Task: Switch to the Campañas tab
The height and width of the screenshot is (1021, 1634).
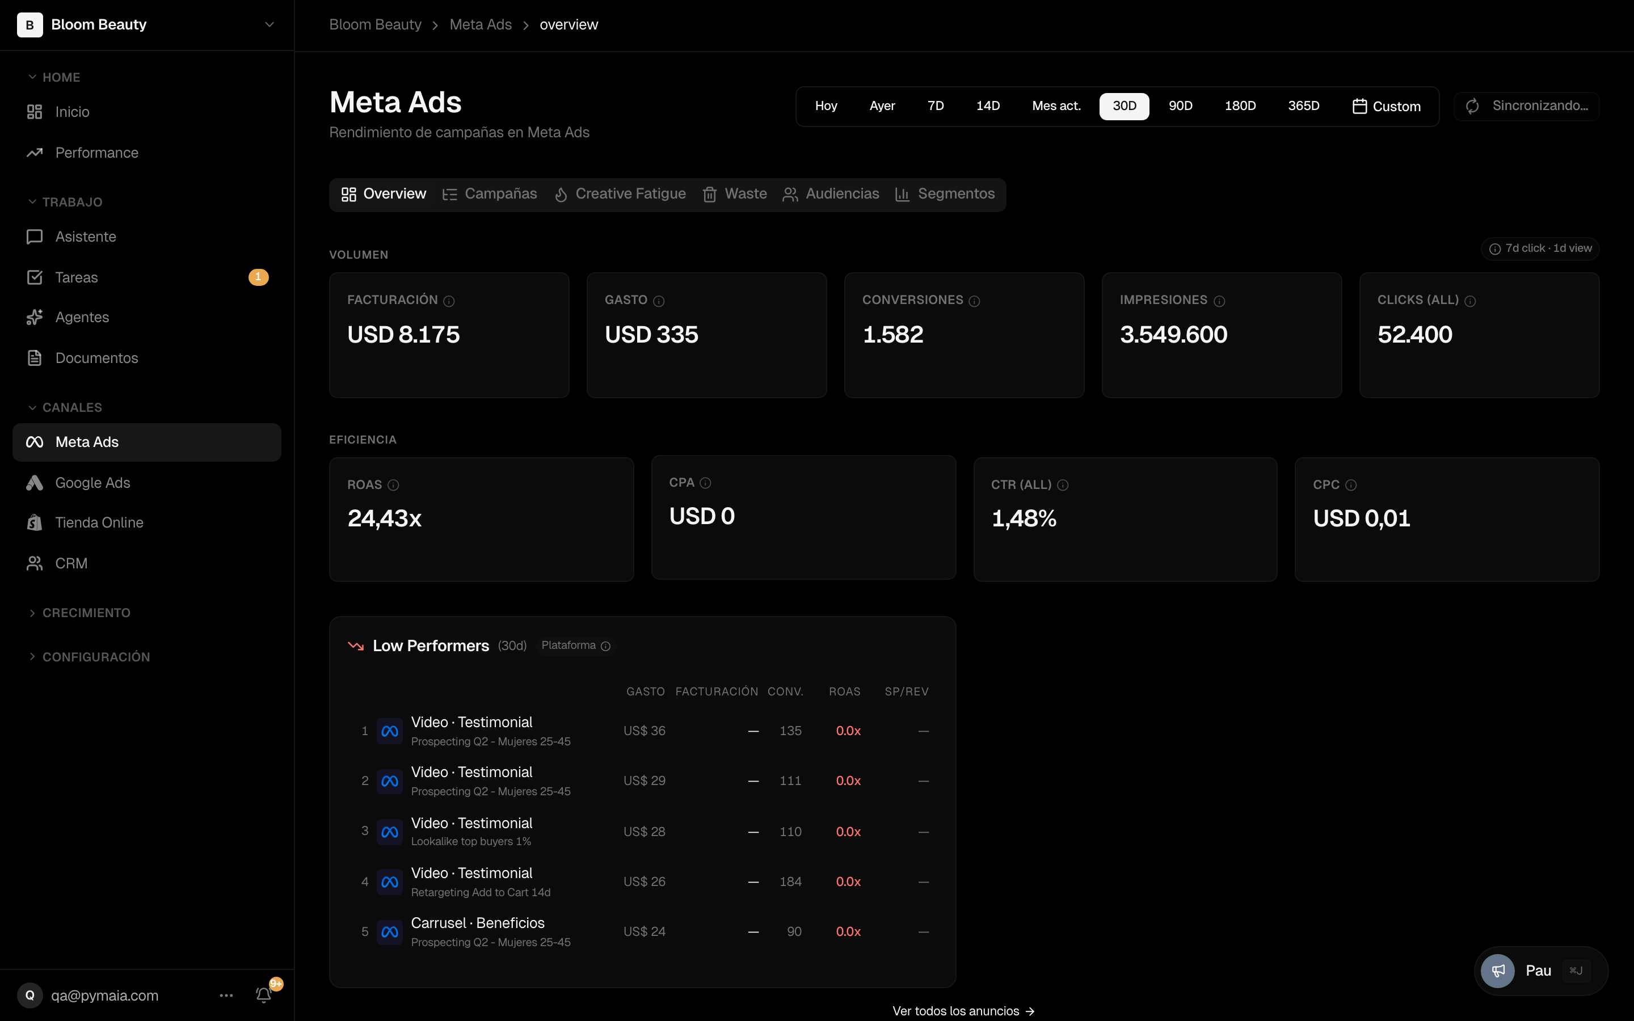Action: click(x=490, y=195)
